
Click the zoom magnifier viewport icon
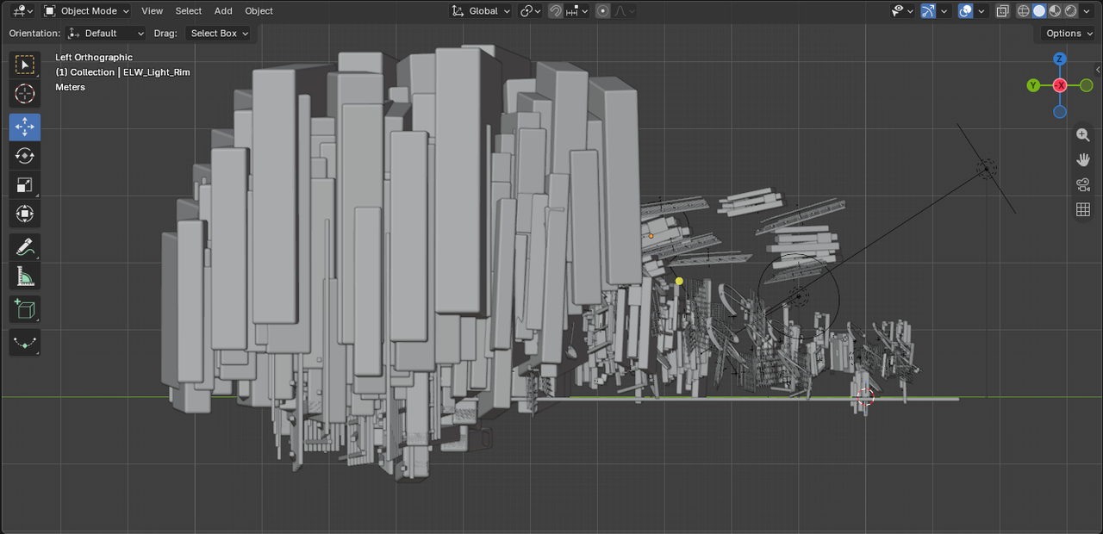[1083, 135]
